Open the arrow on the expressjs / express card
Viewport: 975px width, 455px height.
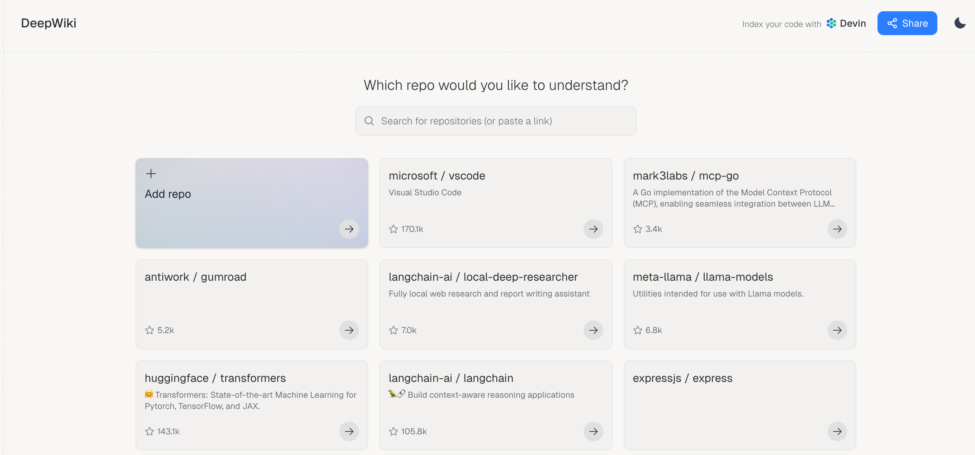click(837, 431)
